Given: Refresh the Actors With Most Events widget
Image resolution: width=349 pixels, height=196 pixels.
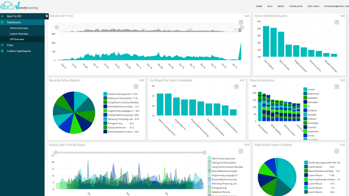Looking at the screenshot, I should click(x=344, y=16).
